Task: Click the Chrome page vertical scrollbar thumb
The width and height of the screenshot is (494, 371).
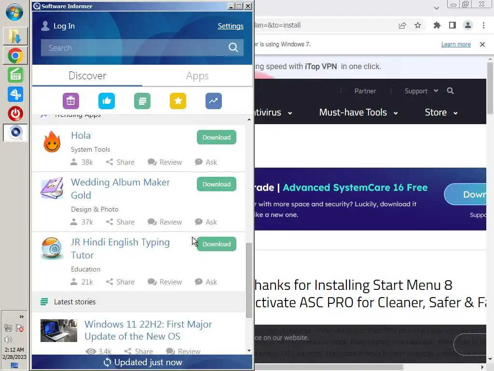Action: (x=490, y=88)
